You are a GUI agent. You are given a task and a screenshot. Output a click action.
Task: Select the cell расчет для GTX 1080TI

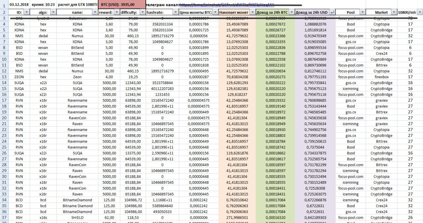[x=77, y=4]
